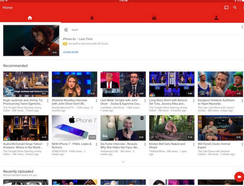Image resolution: width=244 pixels, height=186 pixels.
Task: Tap the red camera upload button
Action: click(239, 177)
